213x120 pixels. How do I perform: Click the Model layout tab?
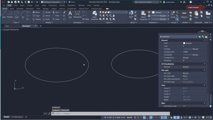point(6,117)
